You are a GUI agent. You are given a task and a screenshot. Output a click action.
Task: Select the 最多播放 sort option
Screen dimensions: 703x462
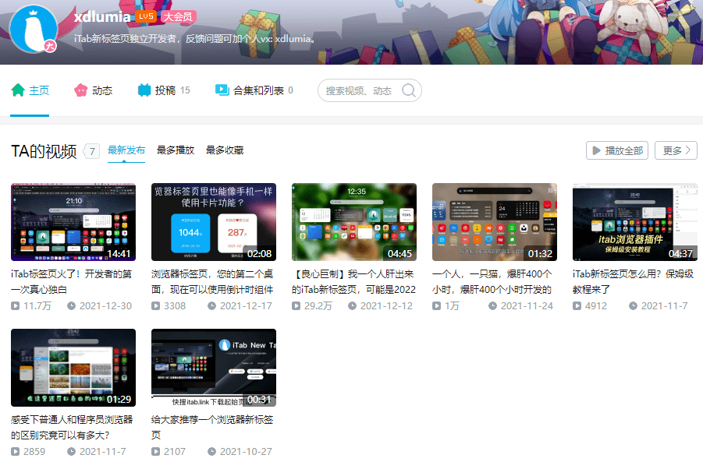click(173, 150)
